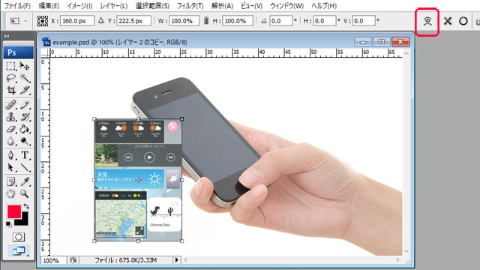480x270 pixels.
Task: Select the Dodge tool
Action: click(25, 141)
